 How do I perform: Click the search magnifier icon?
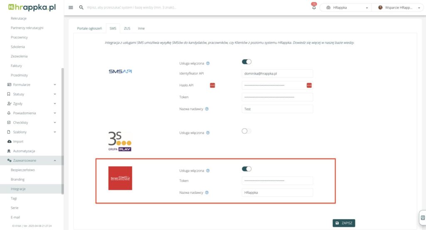tap(81, 7)
